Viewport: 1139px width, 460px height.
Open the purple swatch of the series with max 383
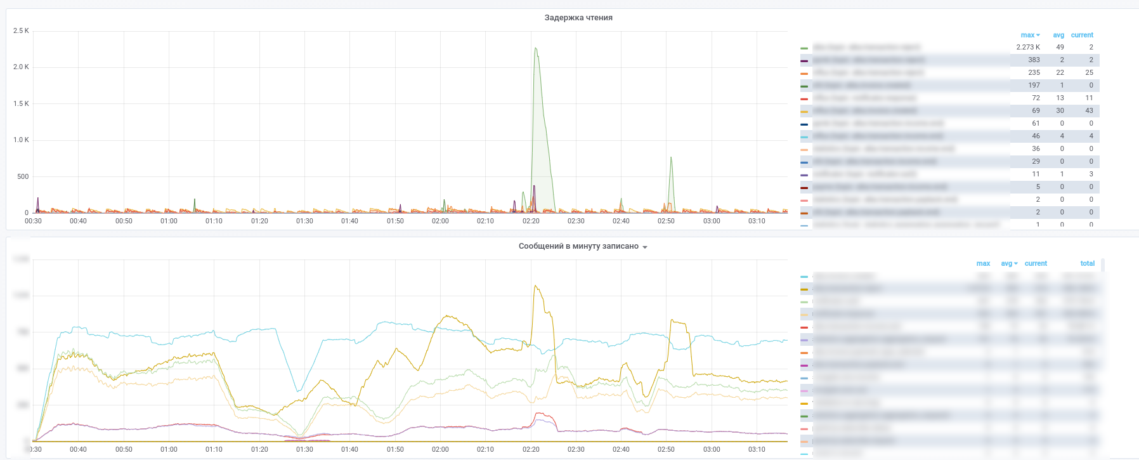(804, 61)
